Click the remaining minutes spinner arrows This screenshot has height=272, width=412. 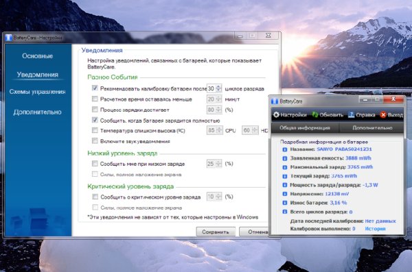click(x=218, y=99)
